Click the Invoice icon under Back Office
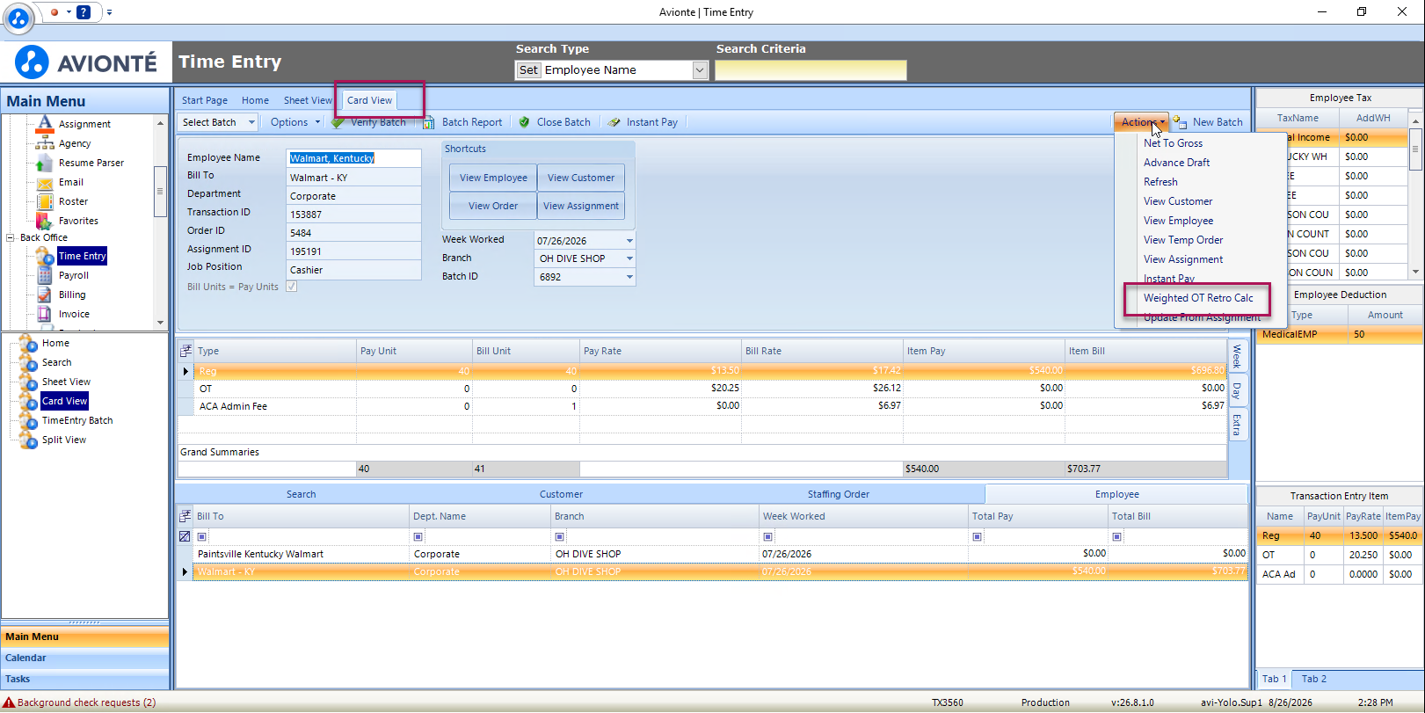The height and width of the screenshot is (713, 1425). (45, 314)
